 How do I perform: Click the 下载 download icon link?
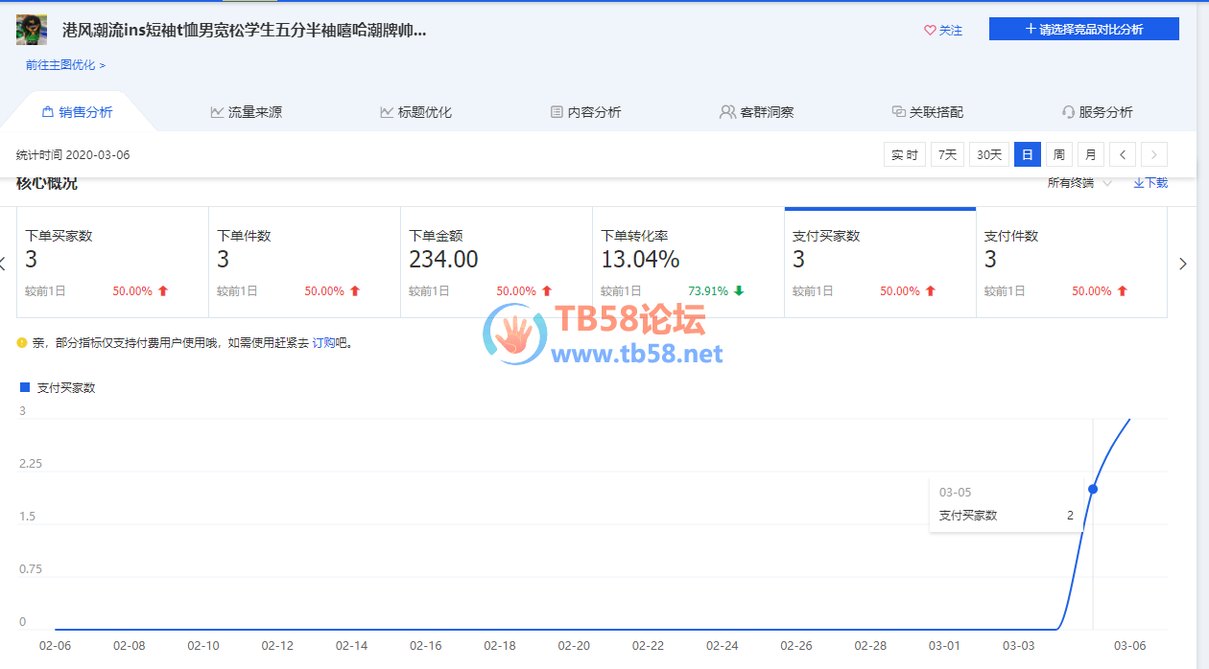tap(1150, 183)
